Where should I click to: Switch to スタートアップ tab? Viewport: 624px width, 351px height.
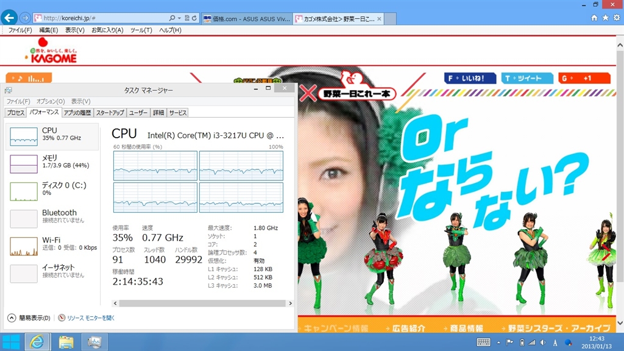[x=110, y=113]
